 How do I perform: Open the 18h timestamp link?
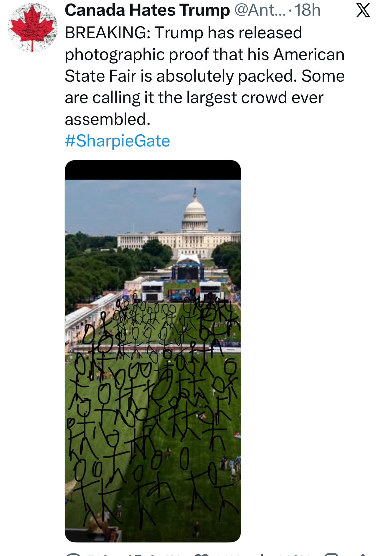tap(307, 10)
